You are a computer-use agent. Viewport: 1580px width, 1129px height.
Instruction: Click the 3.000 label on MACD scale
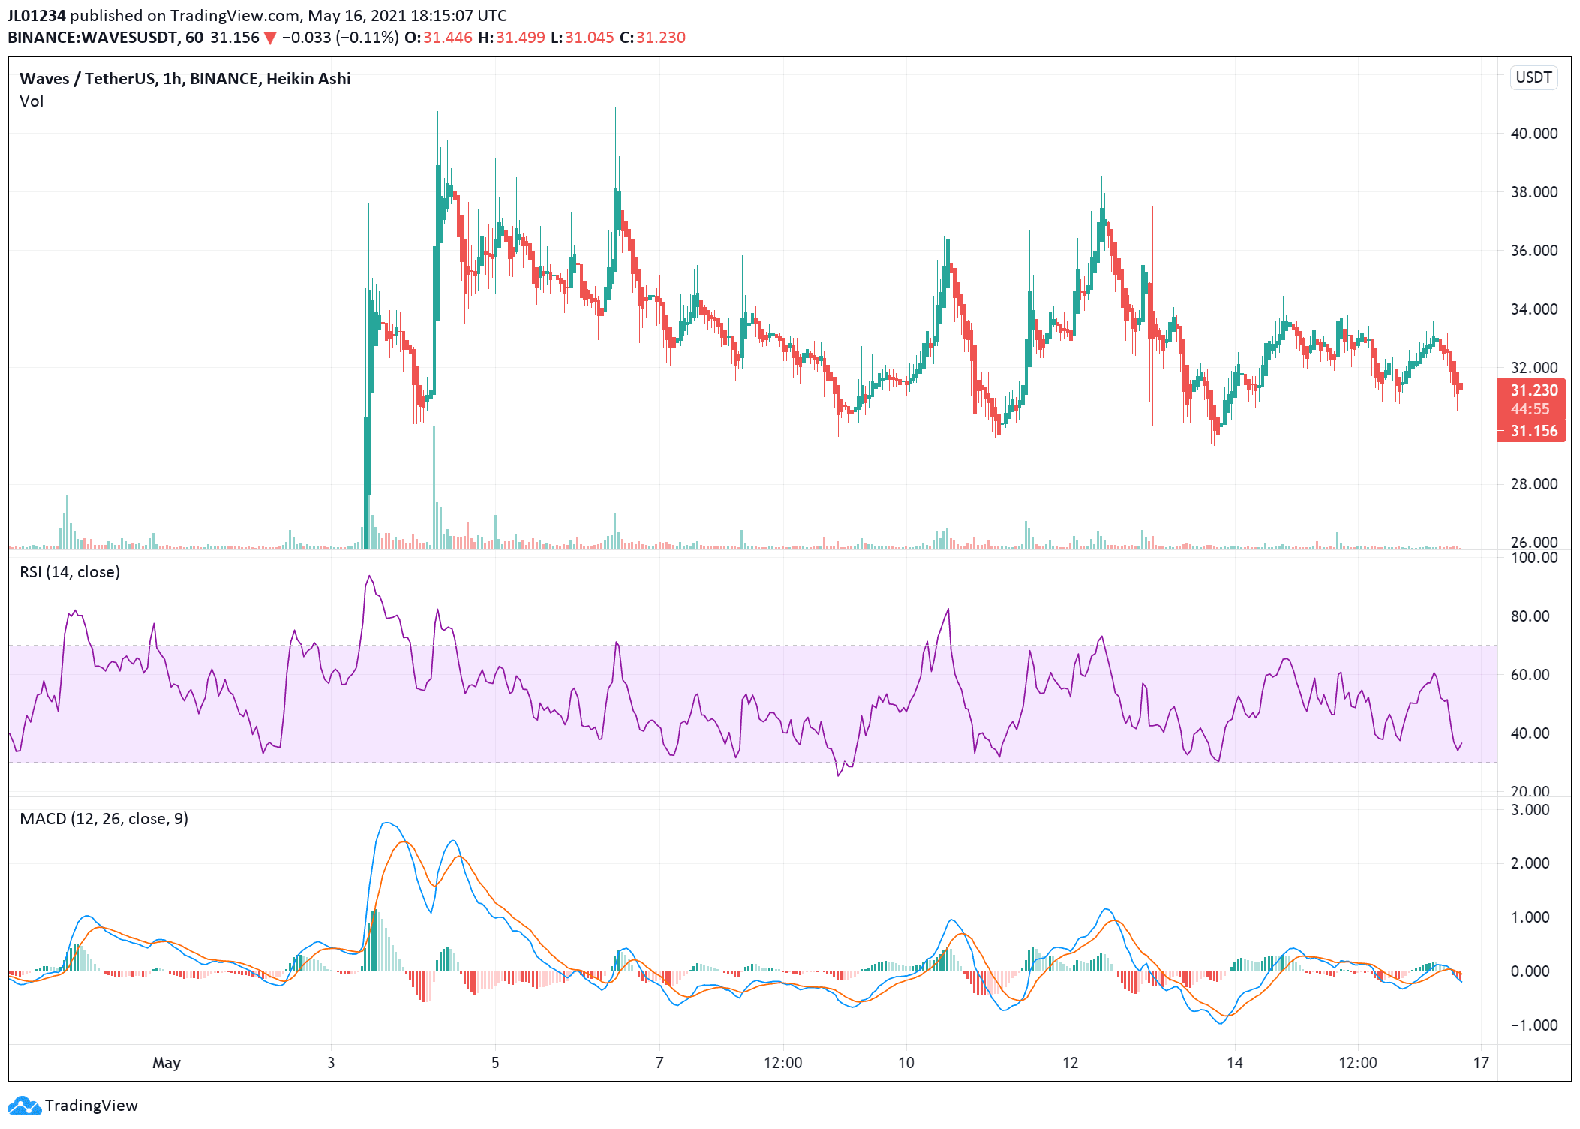click(1530, 810)
